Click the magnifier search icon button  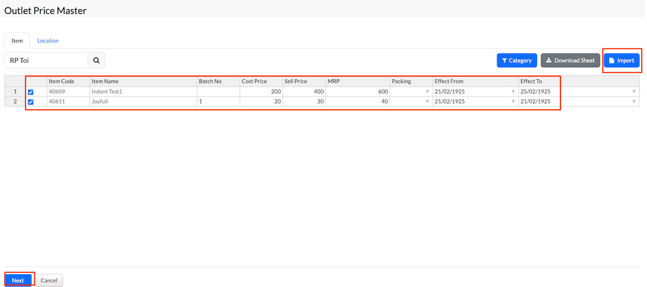coord(96,60)
